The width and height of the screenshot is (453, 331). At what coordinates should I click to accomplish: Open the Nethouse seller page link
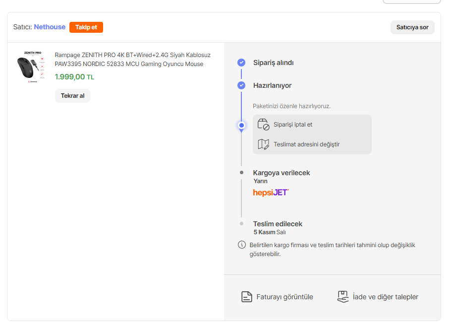50,27
